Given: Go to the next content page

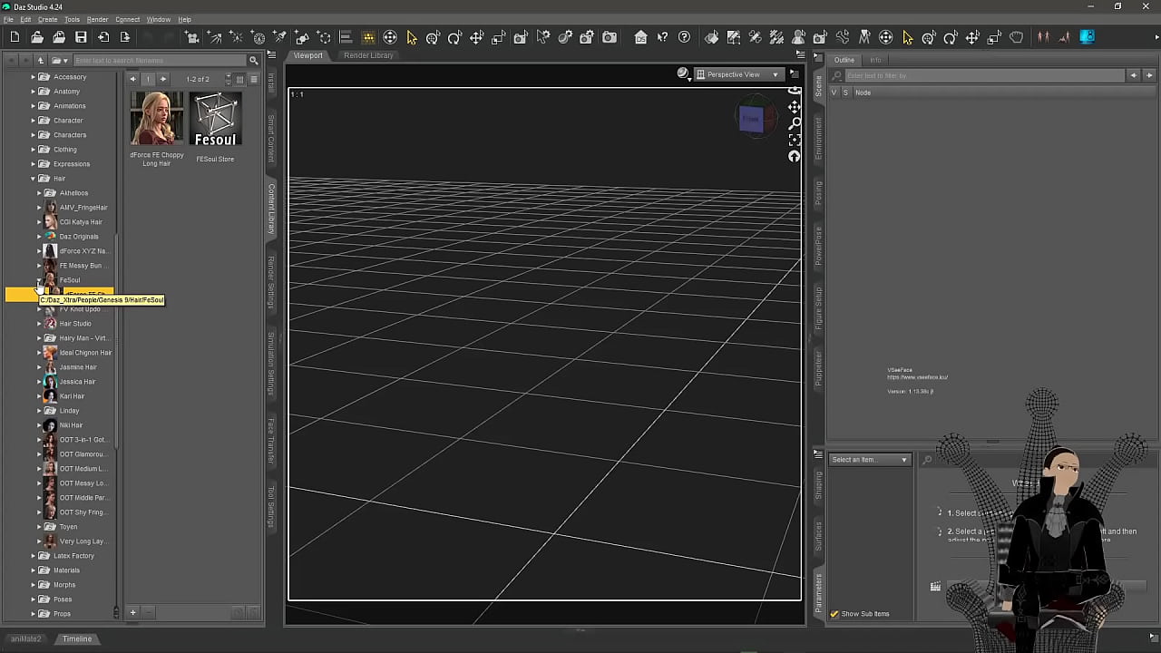Looking at the screenshot, I should pyautogui.click(x=163, y=79).
